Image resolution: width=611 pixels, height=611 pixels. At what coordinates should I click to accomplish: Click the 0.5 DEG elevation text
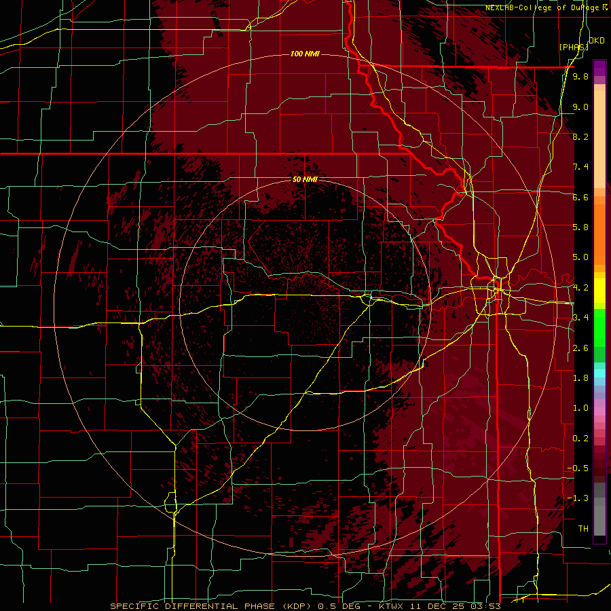(x=339, y=606)
